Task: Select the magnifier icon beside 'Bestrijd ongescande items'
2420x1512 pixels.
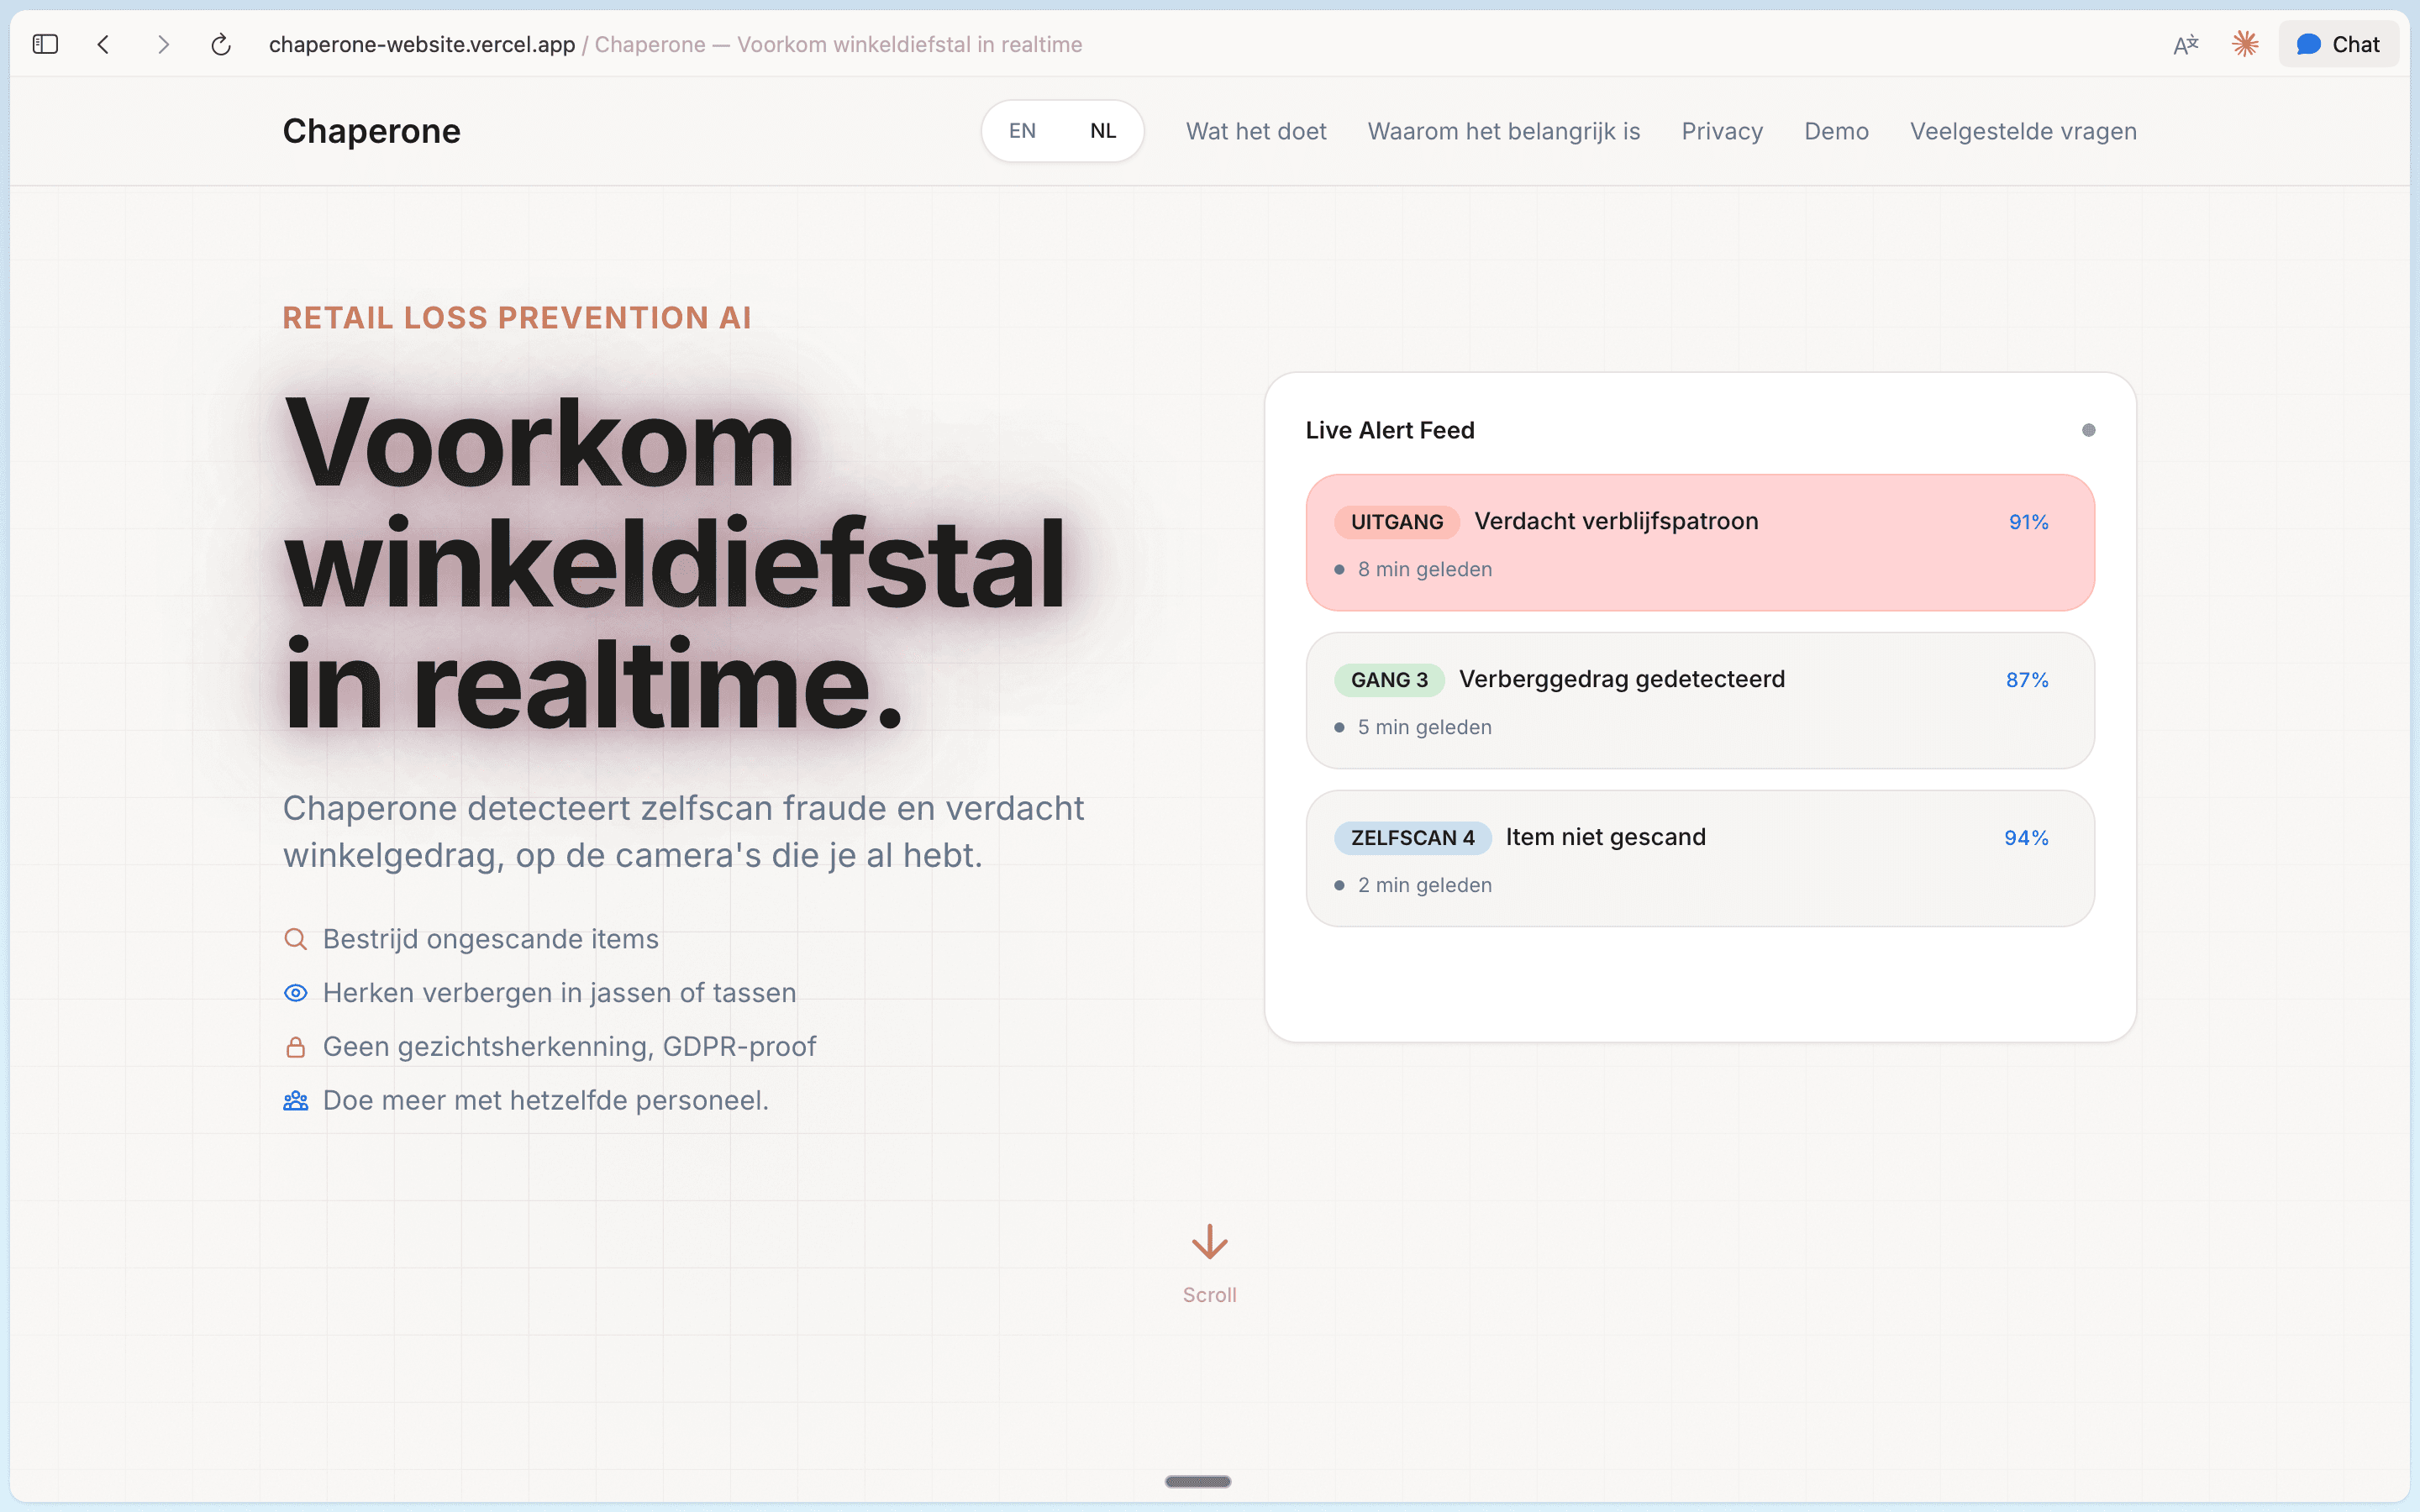Action: tap(296, 938)
